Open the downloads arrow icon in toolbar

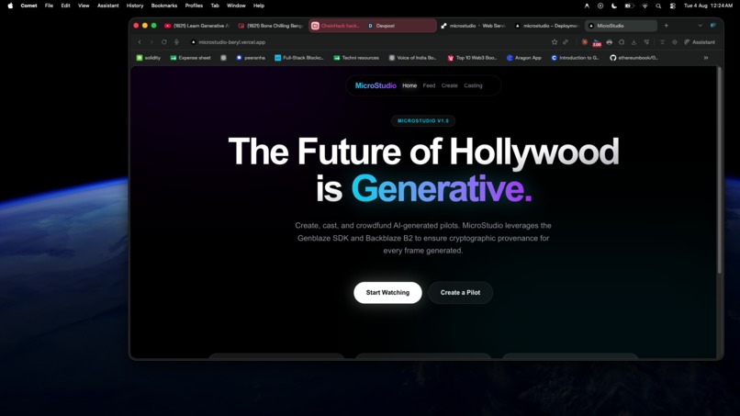click(x=633, y=42)
